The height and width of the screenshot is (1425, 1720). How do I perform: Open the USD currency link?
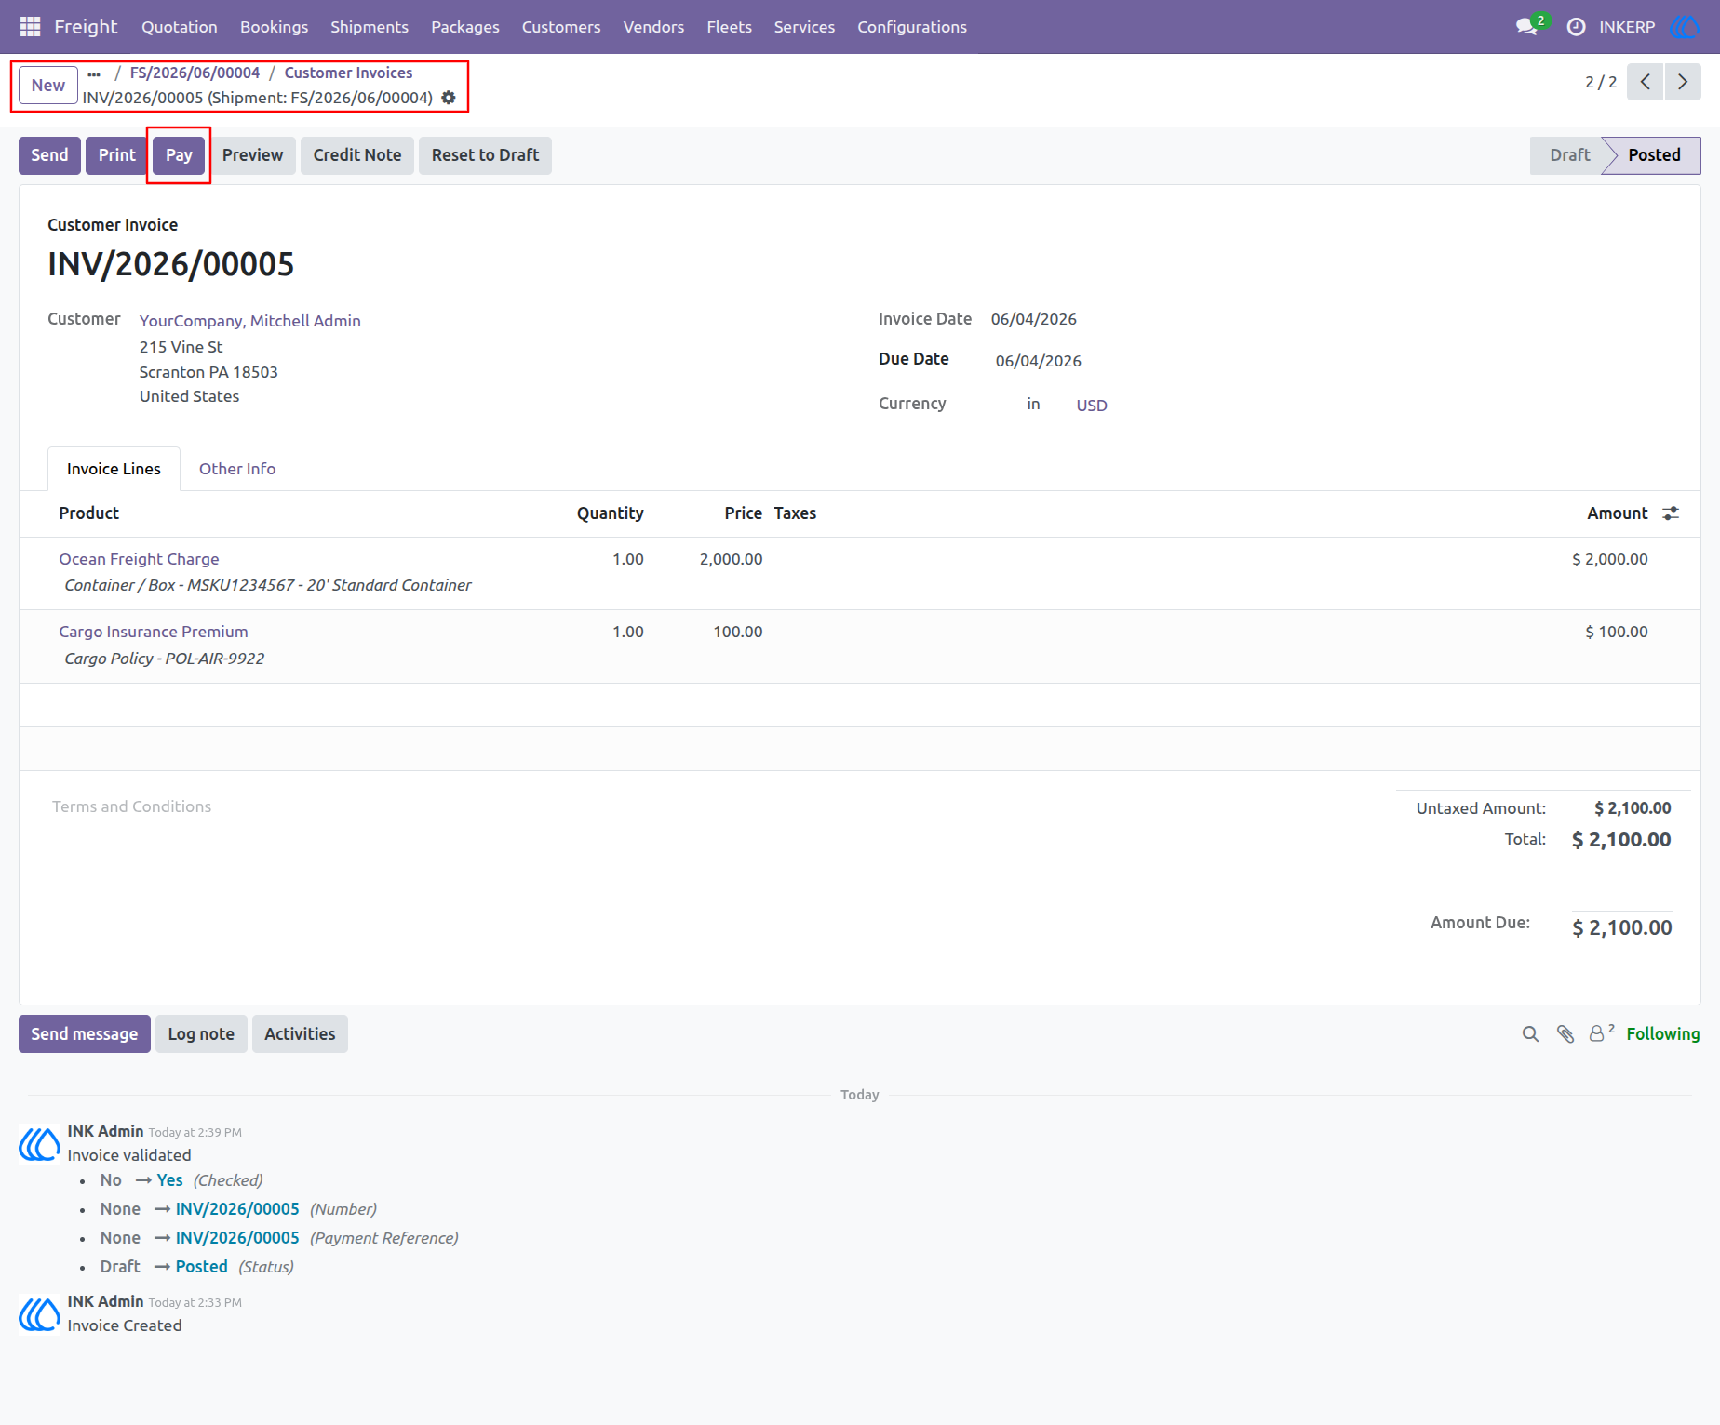[1092, 406]
